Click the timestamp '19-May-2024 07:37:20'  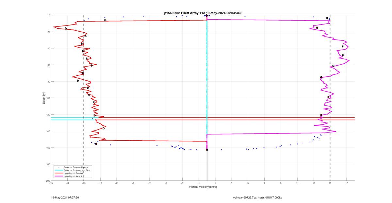click(x=65, y=197)
